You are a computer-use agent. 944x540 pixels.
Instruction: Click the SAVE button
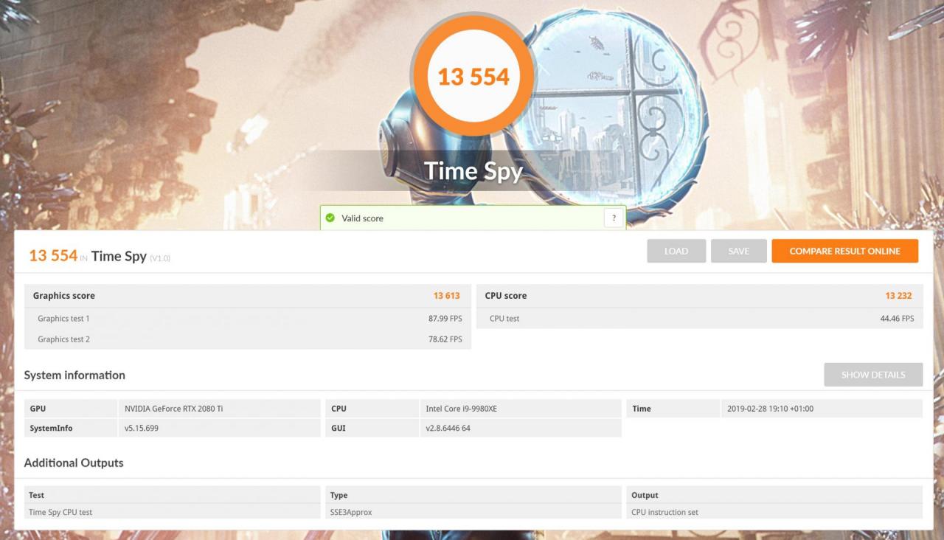point(738,251)
